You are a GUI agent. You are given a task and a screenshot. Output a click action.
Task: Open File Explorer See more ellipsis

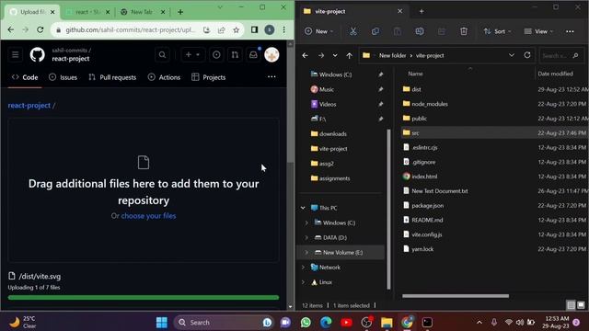tap(570, 31)
